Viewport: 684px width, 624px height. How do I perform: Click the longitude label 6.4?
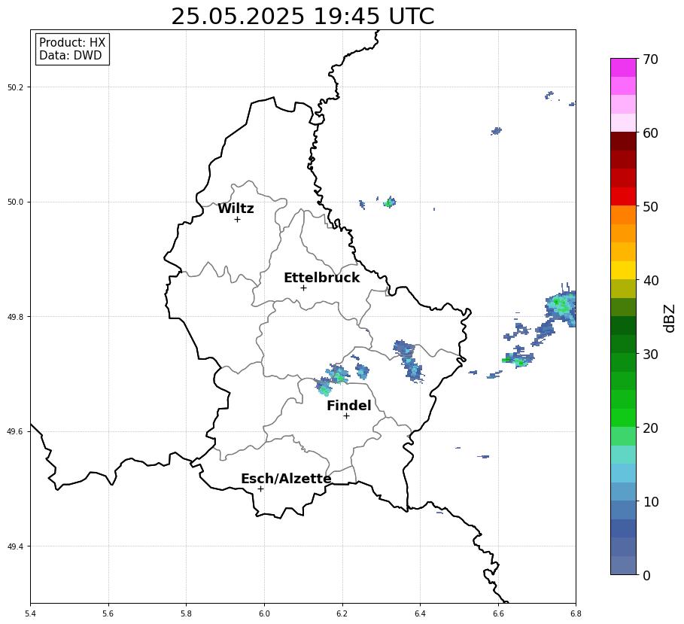420,613
